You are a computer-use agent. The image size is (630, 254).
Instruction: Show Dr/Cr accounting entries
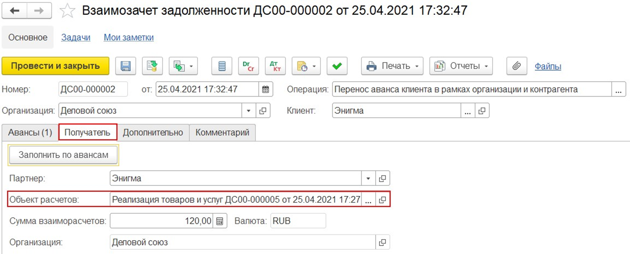point(248,66)
